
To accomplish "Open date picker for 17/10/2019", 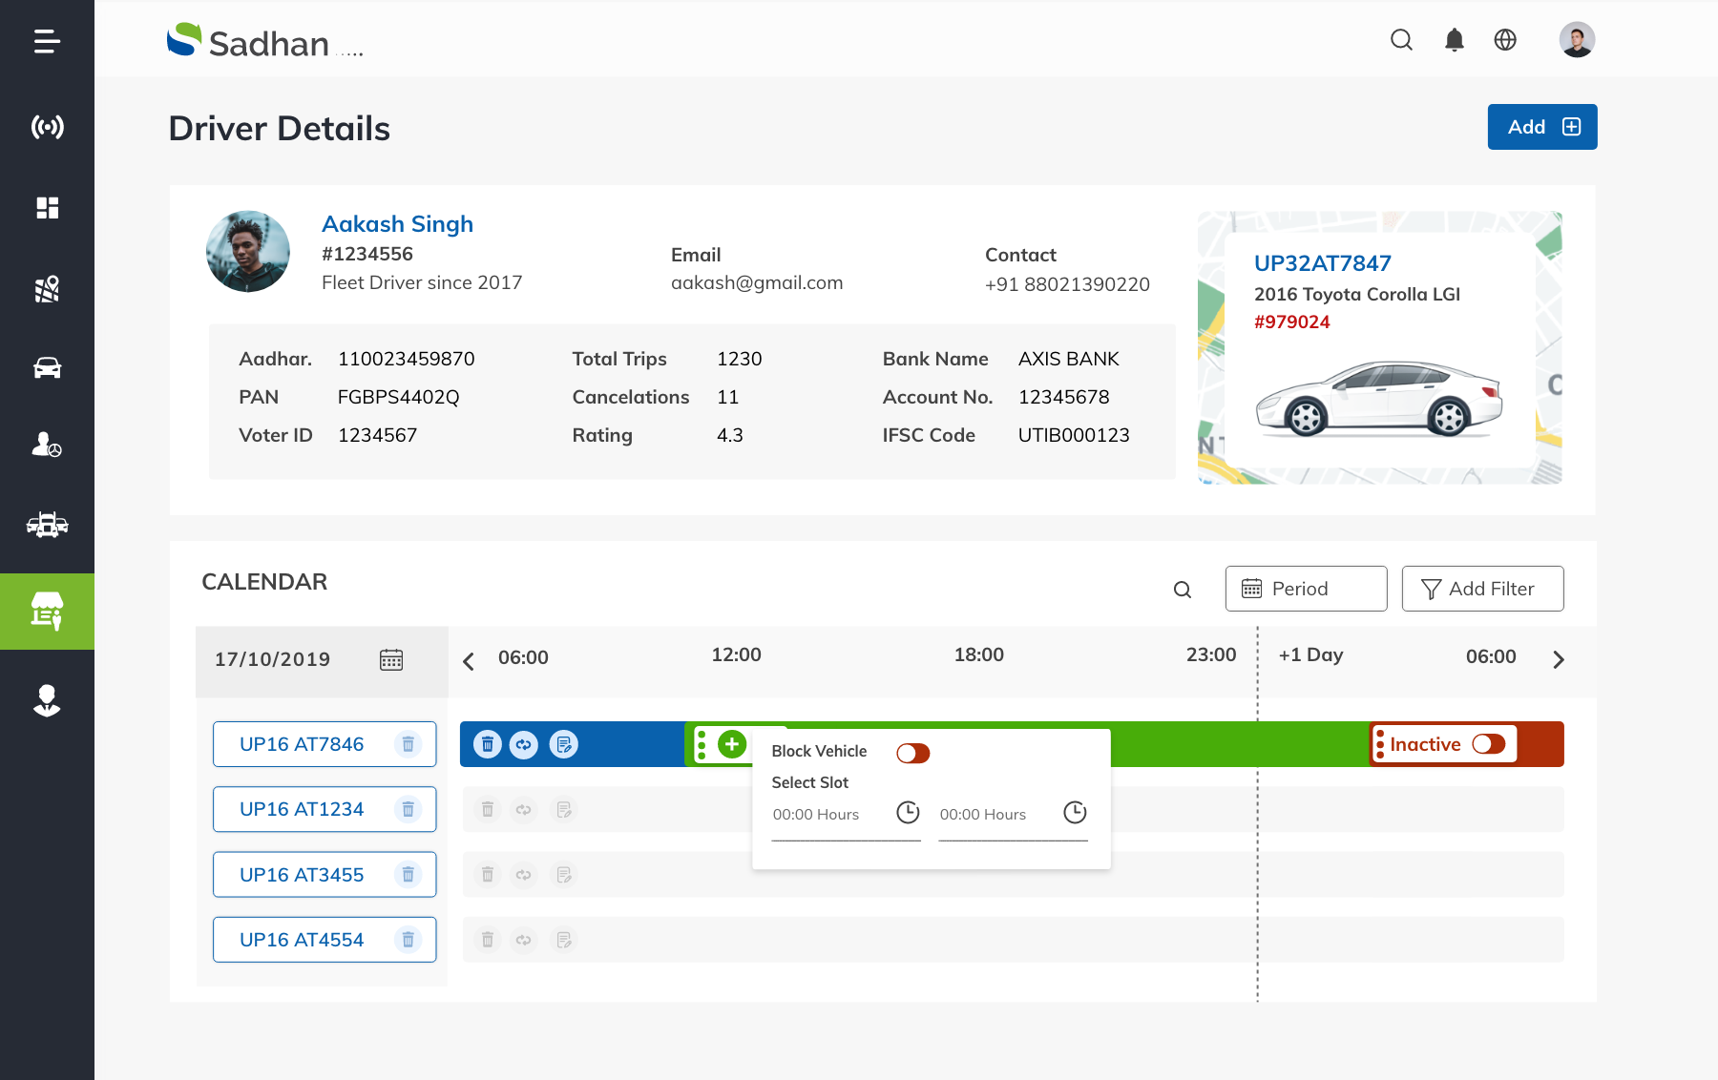I will tap(391, 660).
